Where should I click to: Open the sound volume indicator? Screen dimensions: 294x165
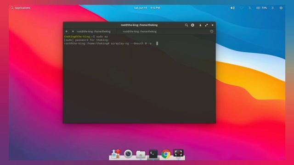coord(232,8)
